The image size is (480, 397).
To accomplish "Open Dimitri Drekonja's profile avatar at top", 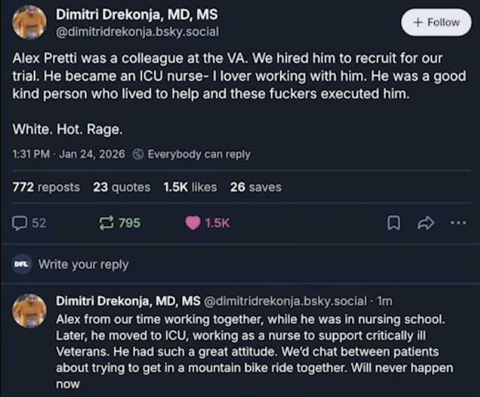I will click(30, 23).
